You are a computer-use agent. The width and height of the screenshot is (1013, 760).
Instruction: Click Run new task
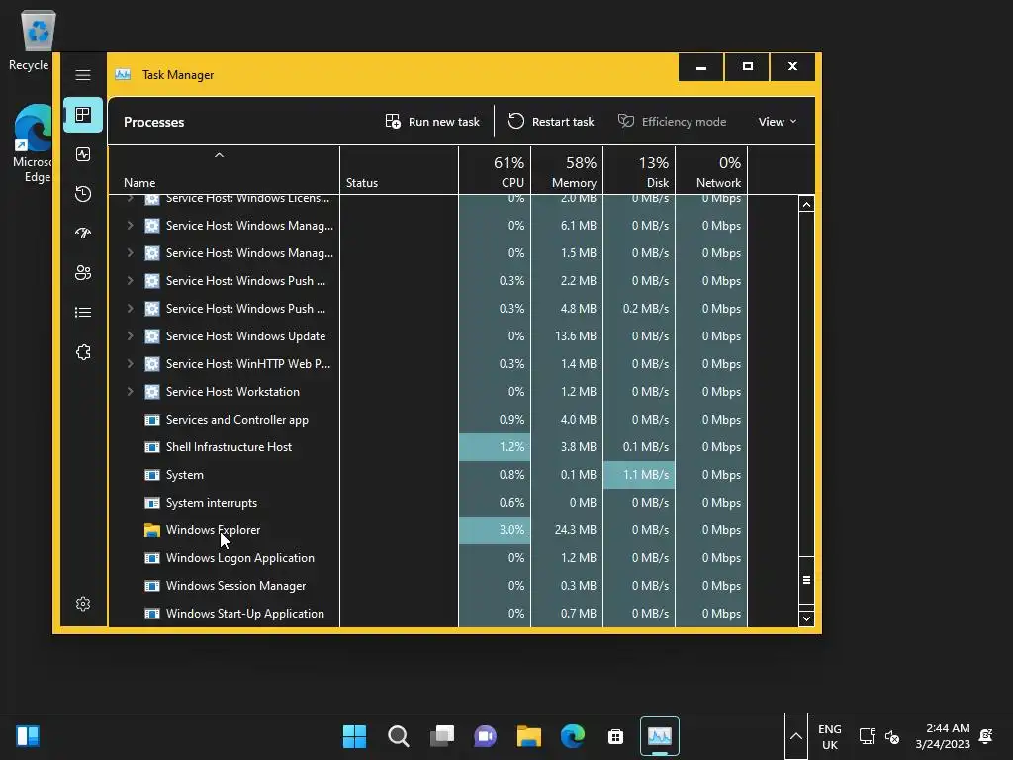click(432, 122)
